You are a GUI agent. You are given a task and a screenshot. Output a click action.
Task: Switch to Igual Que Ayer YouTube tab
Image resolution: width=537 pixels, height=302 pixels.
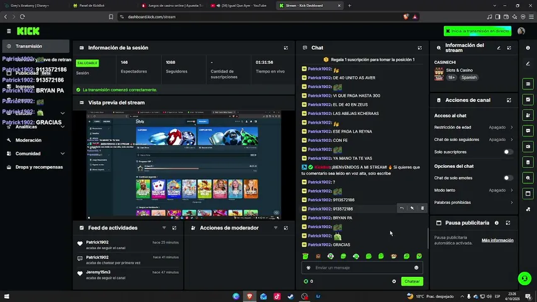tap(240, 6)
